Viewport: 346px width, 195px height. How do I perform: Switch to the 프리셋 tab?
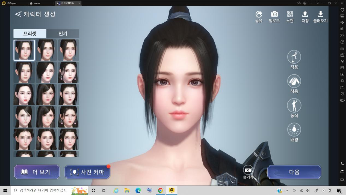pyautogui.click(x=30, y=34)
